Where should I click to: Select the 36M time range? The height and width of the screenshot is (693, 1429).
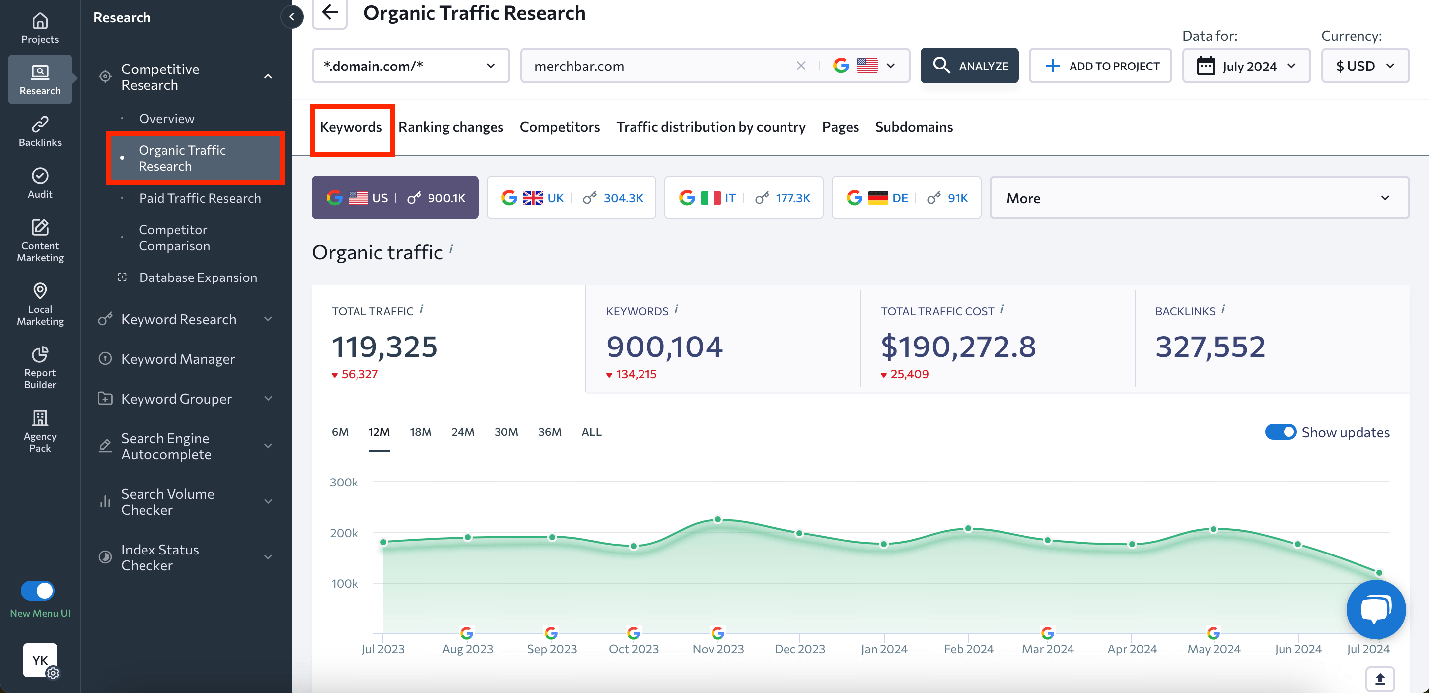(550, 432)
